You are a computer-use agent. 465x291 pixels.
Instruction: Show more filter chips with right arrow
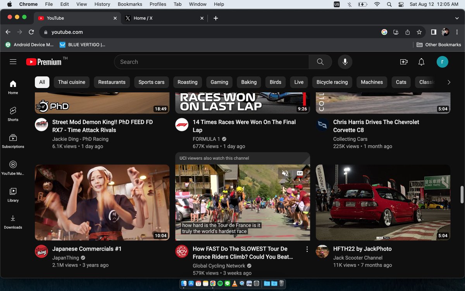[x=449, y=82]
